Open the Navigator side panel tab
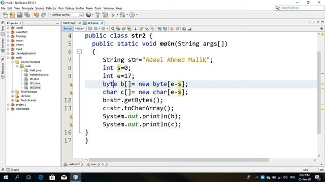The width and height of the screenshot is (325, 182). point(3,70)
